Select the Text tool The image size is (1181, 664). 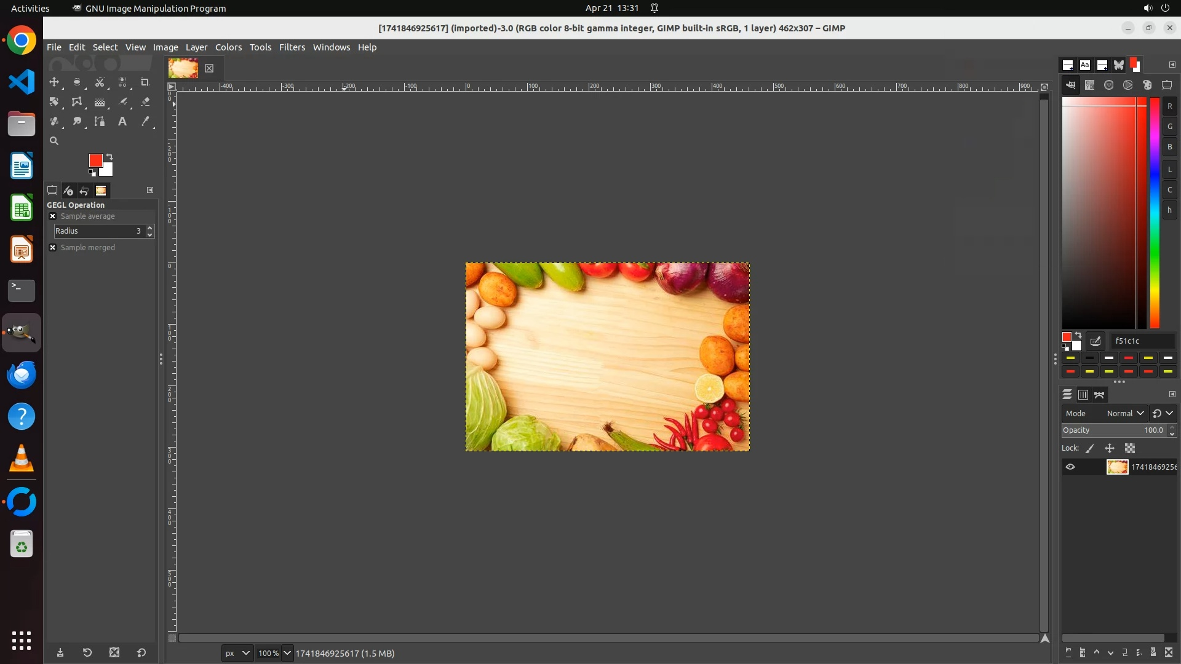(122, 122)
